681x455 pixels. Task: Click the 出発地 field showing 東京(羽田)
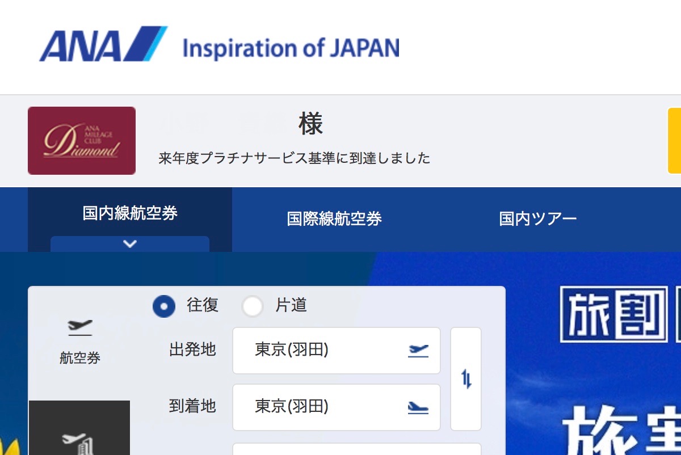pos(337,351)
